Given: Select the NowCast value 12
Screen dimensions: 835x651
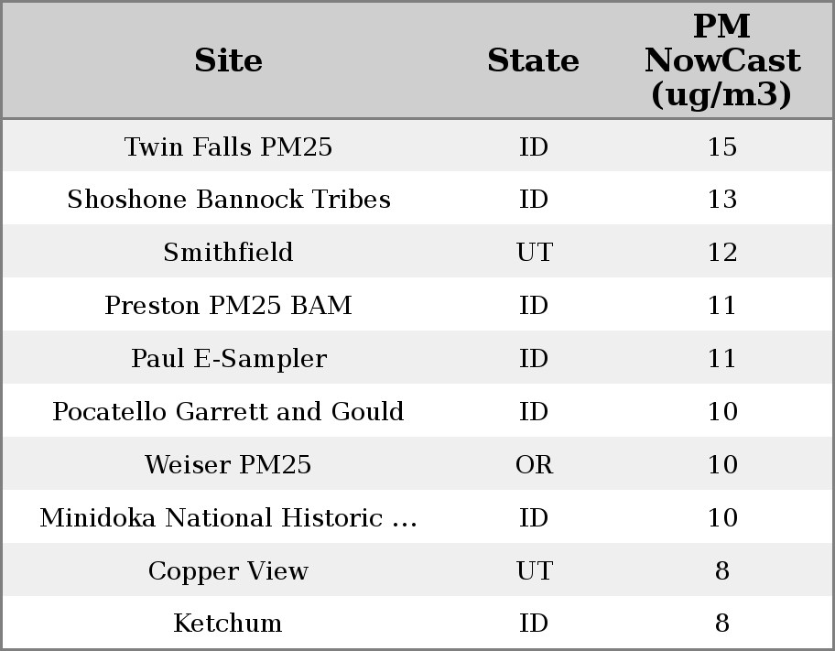Looking at the screenshot, I should pos(721,253).
